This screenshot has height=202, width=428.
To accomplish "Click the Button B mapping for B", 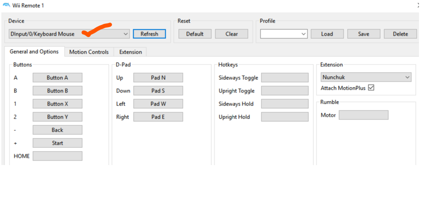I will coord(57,91).
